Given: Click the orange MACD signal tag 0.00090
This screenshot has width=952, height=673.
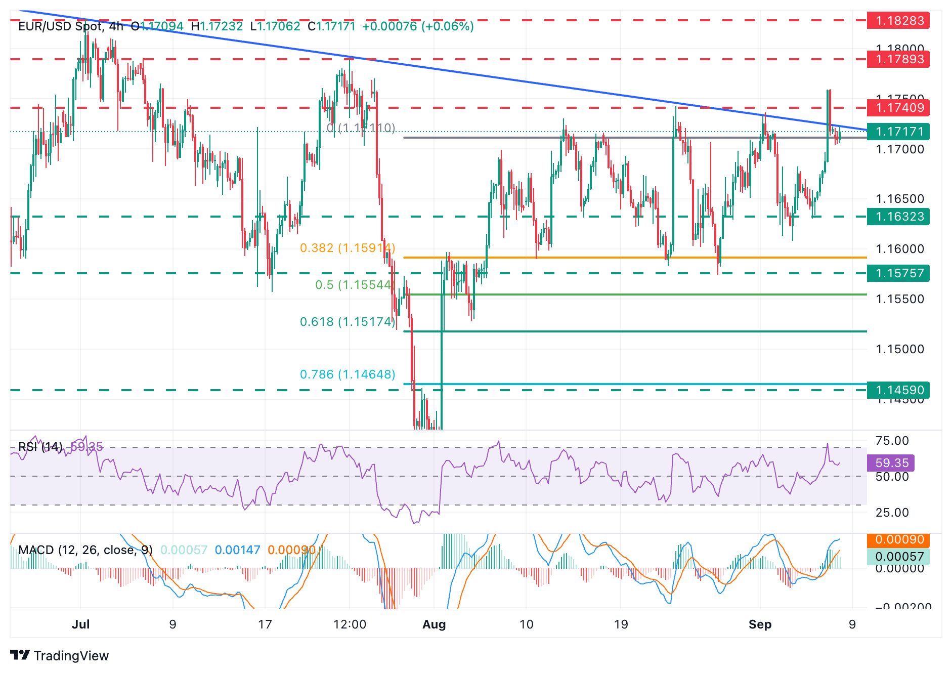Looking at the screenshot, I should point(897,540).
